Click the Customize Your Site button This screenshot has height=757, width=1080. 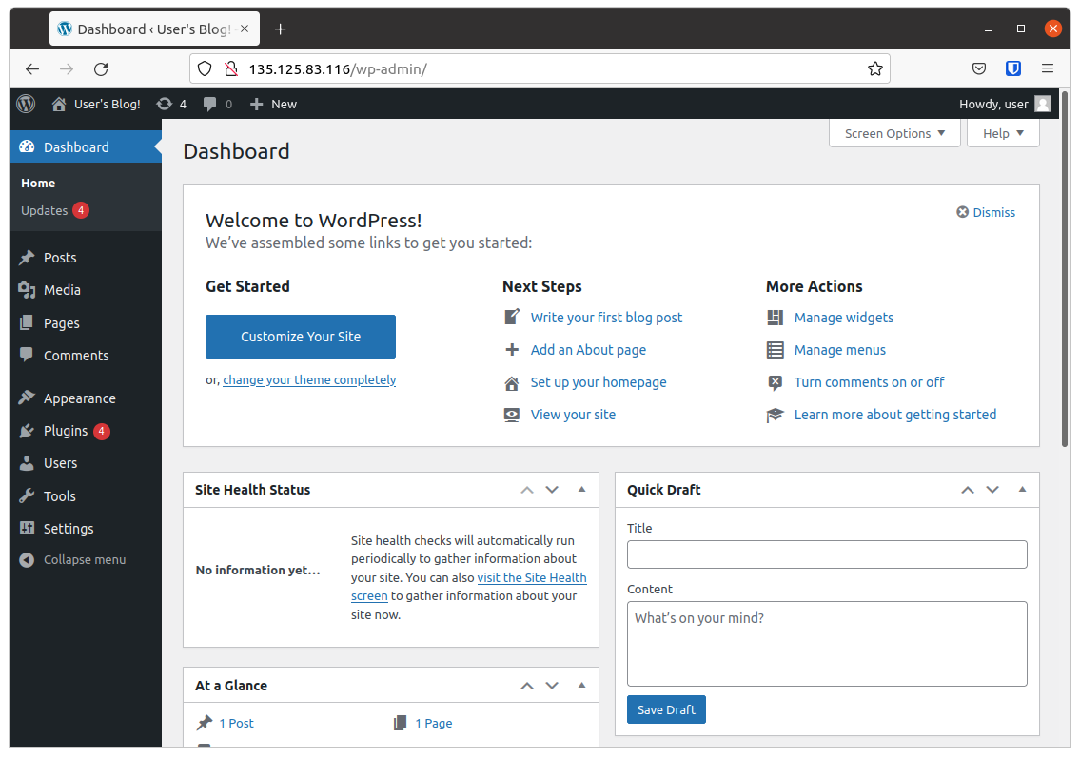300,336
